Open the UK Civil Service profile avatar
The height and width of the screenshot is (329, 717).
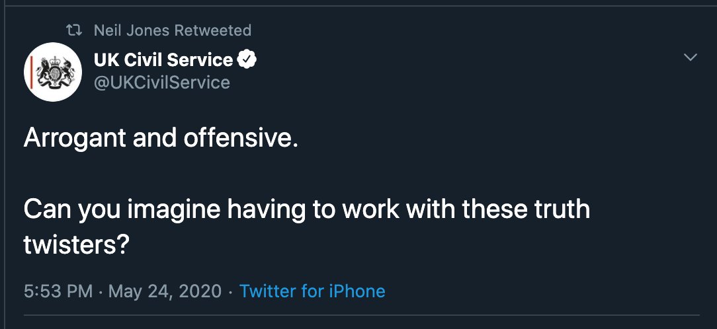(53, 72)
